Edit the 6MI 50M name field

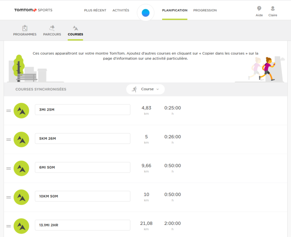(83, 167)
